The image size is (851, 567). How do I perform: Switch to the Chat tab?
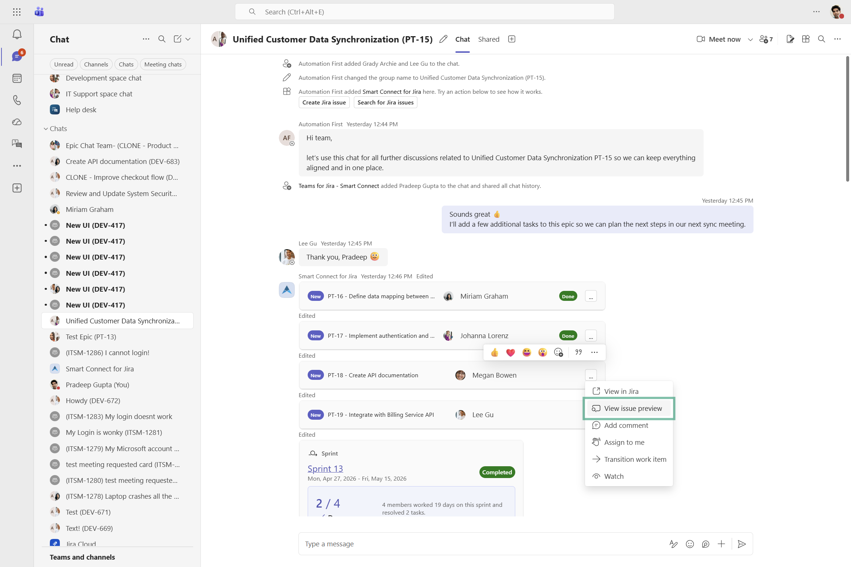(462, 39)
